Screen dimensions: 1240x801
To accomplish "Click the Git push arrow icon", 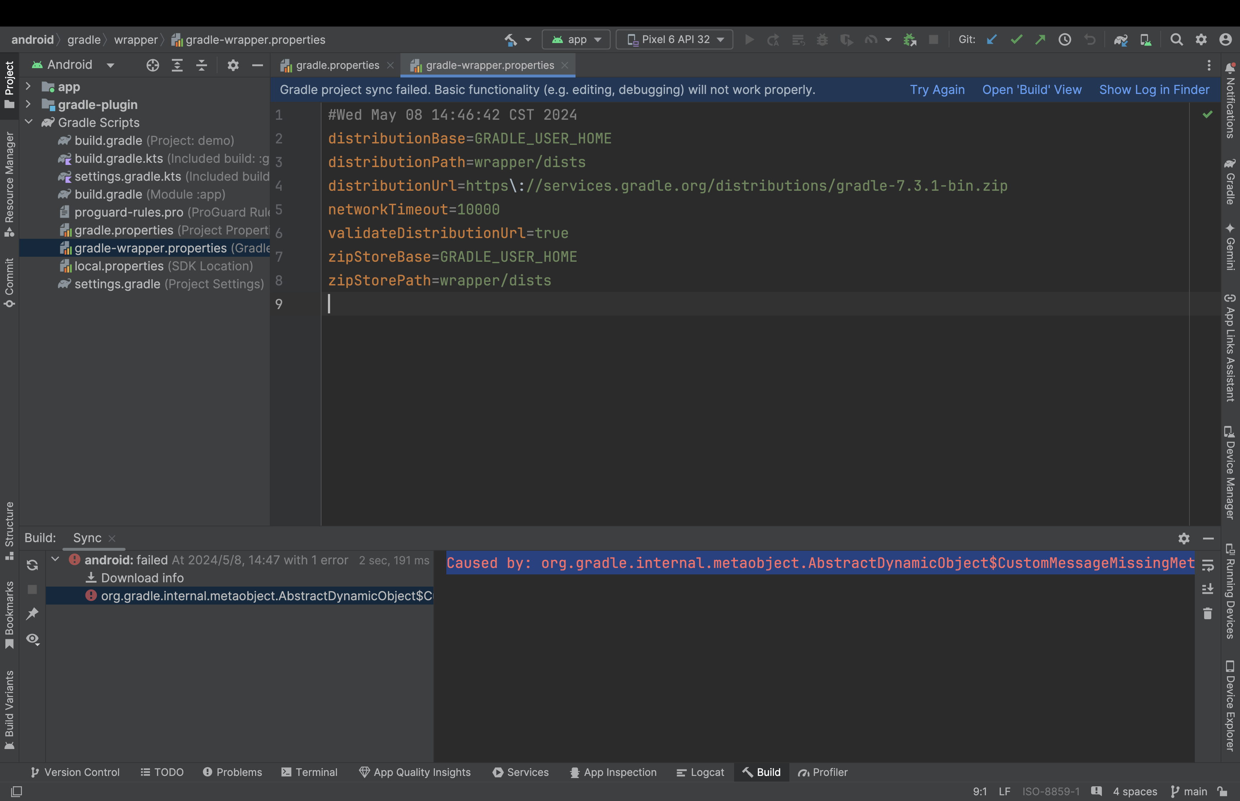I will pos(1040,39).
